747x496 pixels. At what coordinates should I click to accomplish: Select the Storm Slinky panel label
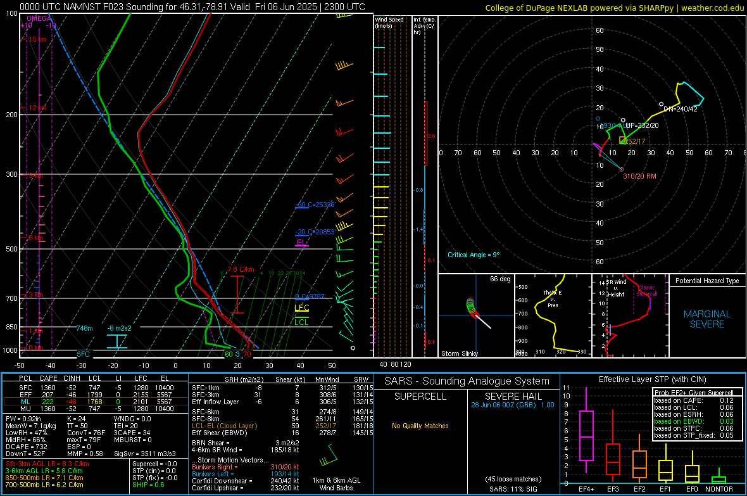(x=460, y=353)
